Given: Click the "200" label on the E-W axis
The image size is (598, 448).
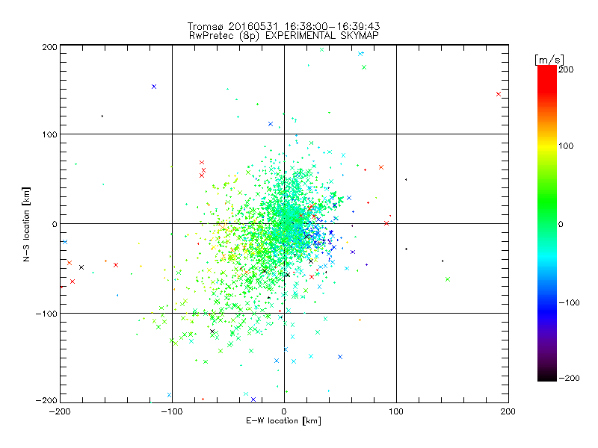Looking at the screenshot, I should tap(508, 411).
